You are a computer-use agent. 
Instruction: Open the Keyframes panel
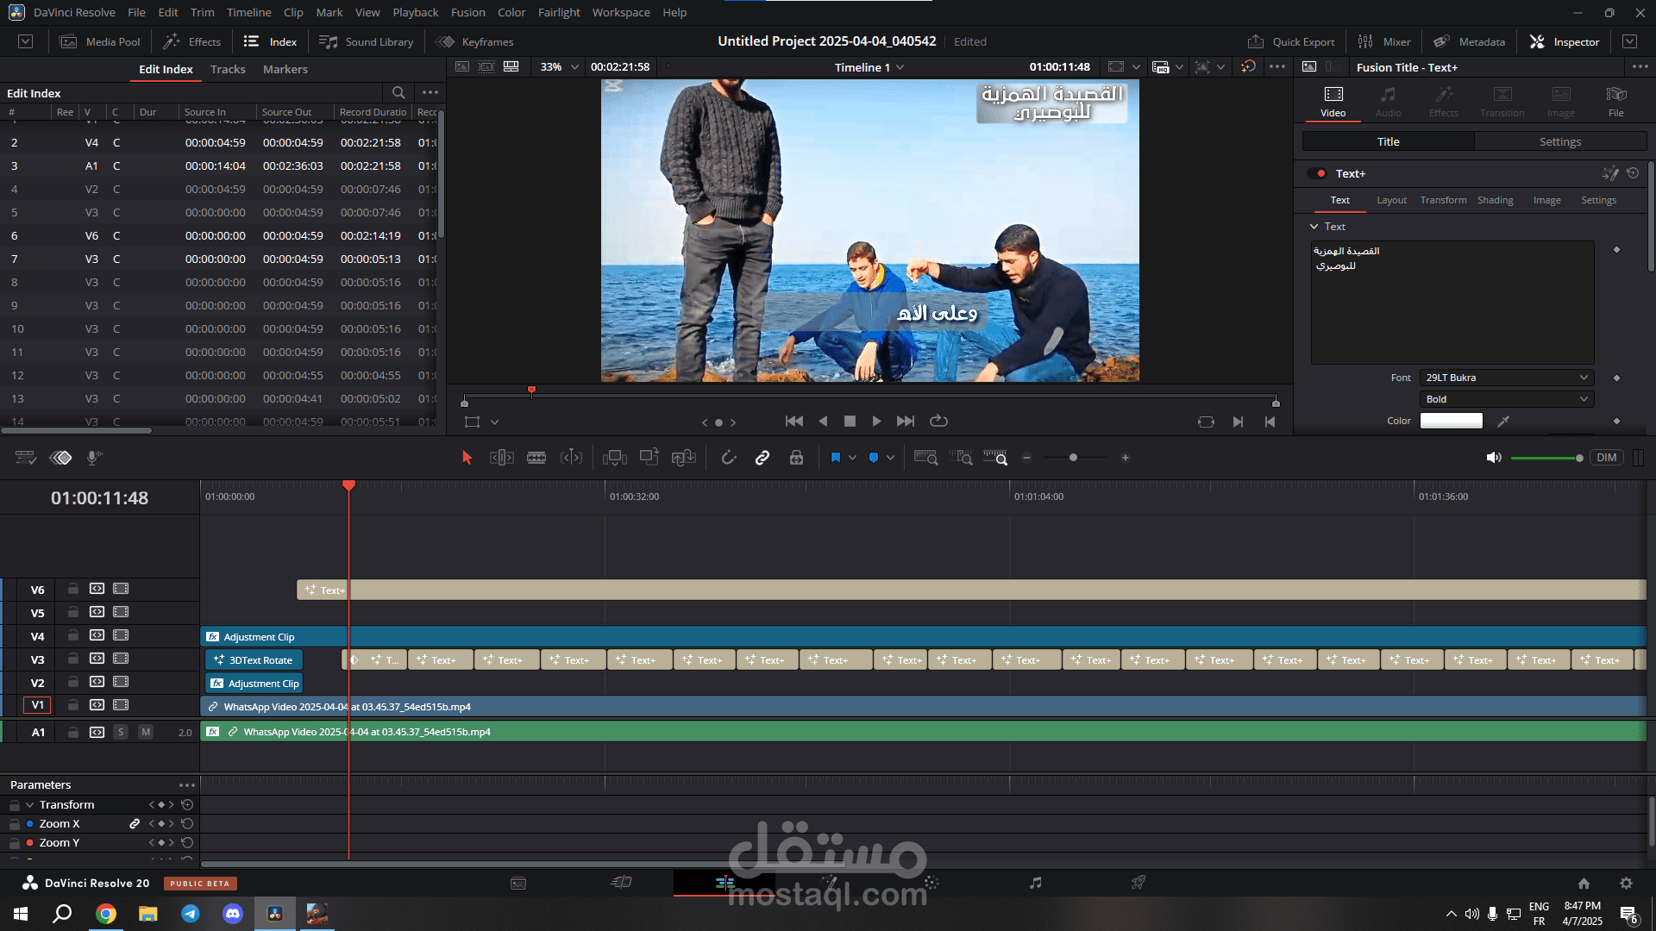(474, 41)
